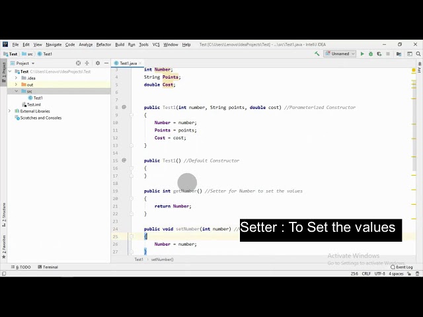
Task: Click the @ gutter icon on line 8
Action: [x=124, y=107]
